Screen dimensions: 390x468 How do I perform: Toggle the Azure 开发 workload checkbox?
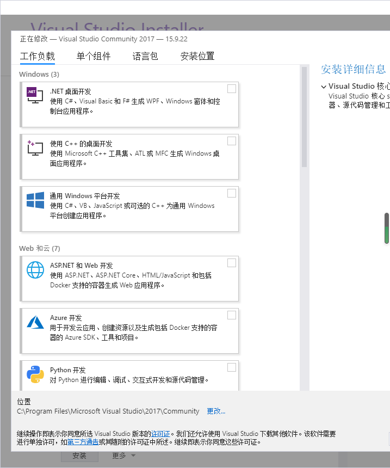(x=232, y=315)
